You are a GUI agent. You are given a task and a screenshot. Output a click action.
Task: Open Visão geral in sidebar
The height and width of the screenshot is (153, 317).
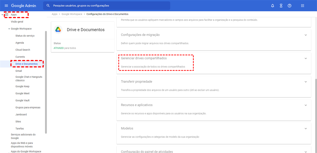click(17, 22)
